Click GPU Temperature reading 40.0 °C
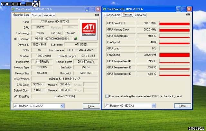206x131 pixels. [x=147, y=36]
